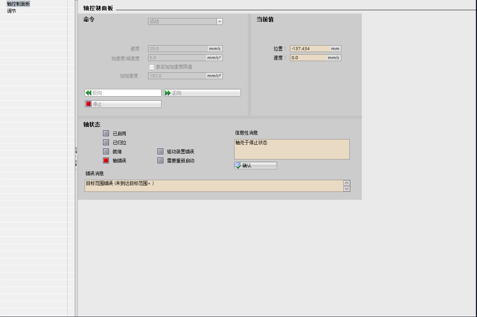The height and width of the screenshot is (317, 477).
Task: Toggle the 激活加加速度限值 checkbox
Action: coord(151,67)
